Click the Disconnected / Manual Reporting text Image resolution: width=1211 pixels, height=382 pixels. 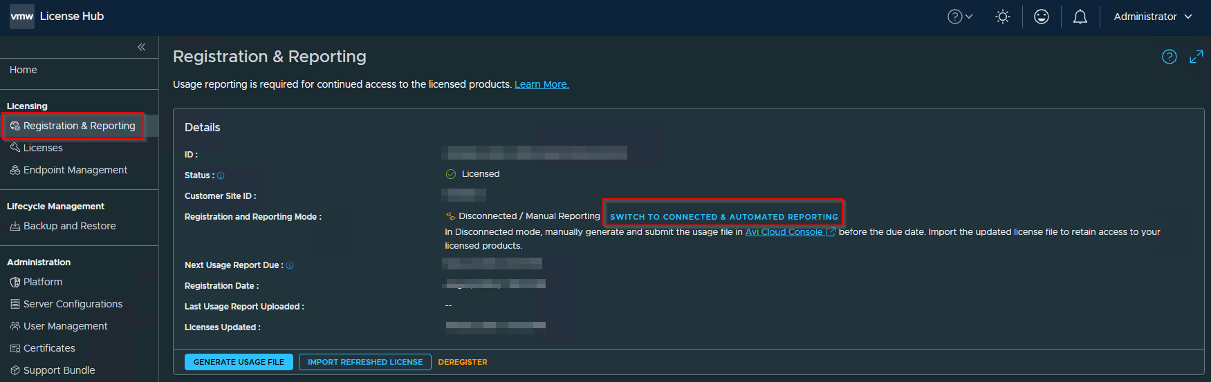click(x=529, y=216)
